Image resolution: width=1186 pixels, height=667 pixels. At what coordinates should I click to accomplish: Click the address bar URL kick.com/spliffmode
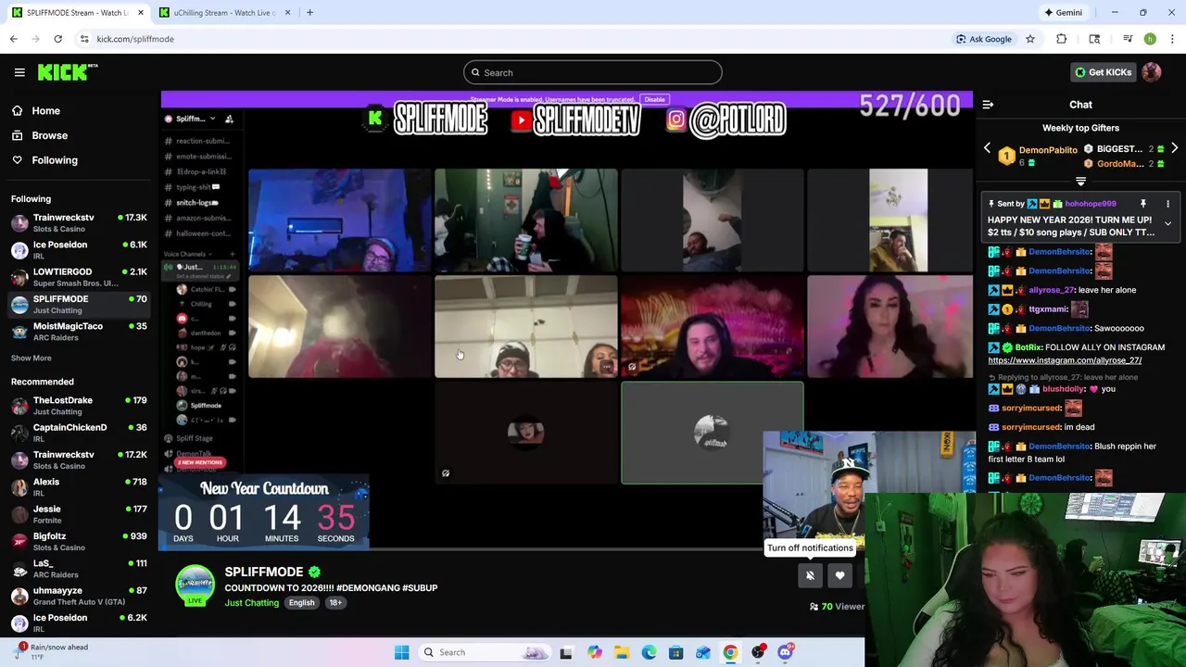135,39
